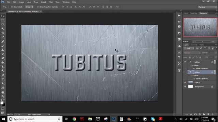Select the Path Selection tool
The image size is (218, 122).
[3, 84]
